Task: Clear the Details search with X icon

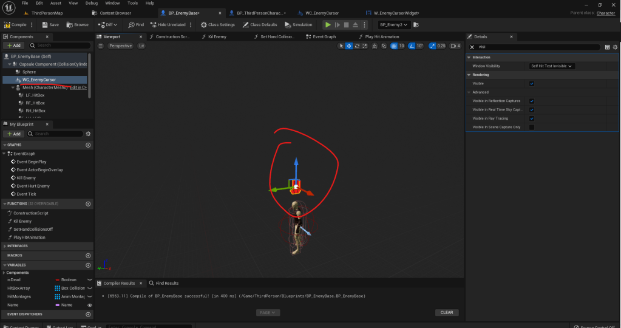Action: 472,47
